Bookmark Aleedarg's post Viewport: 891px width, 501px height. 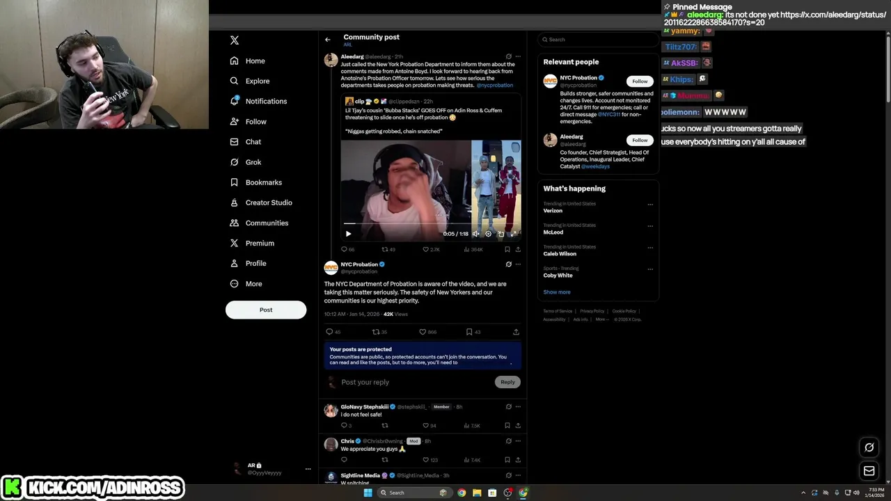pyautogui.click(x=507, y=249)
